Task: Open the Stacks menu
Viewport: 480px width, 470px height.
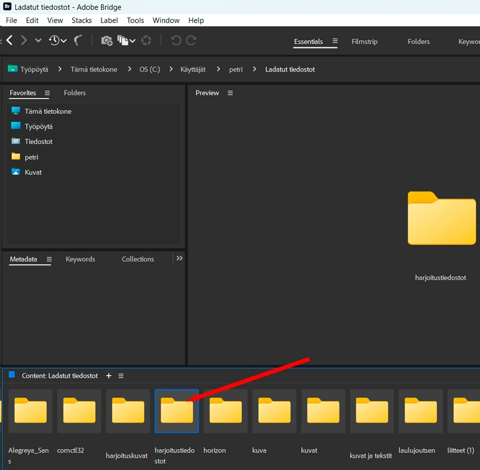Action: coord(82,20)
